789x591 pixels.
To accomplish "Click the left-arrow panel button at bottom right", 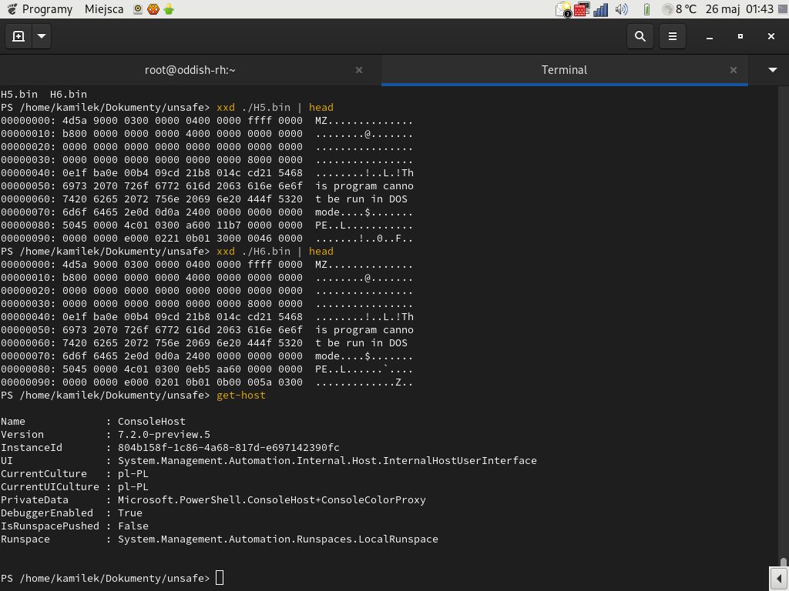I will click(778, 579).
